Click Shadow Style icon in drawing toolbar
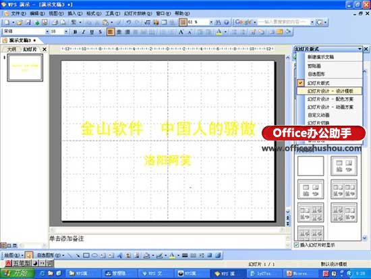The width and height of the screenshot is (371, 279). point(210,255)
